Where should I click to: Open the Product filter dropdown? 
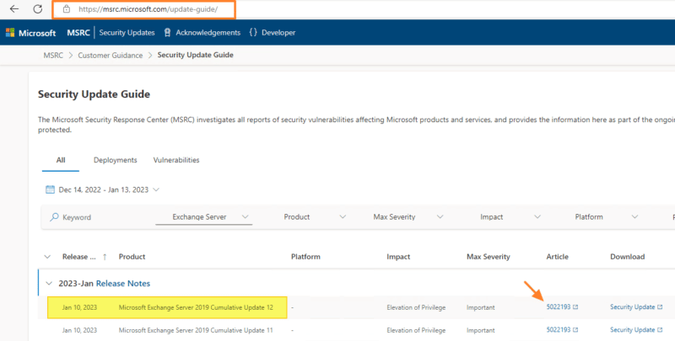(x=315, y=217)
